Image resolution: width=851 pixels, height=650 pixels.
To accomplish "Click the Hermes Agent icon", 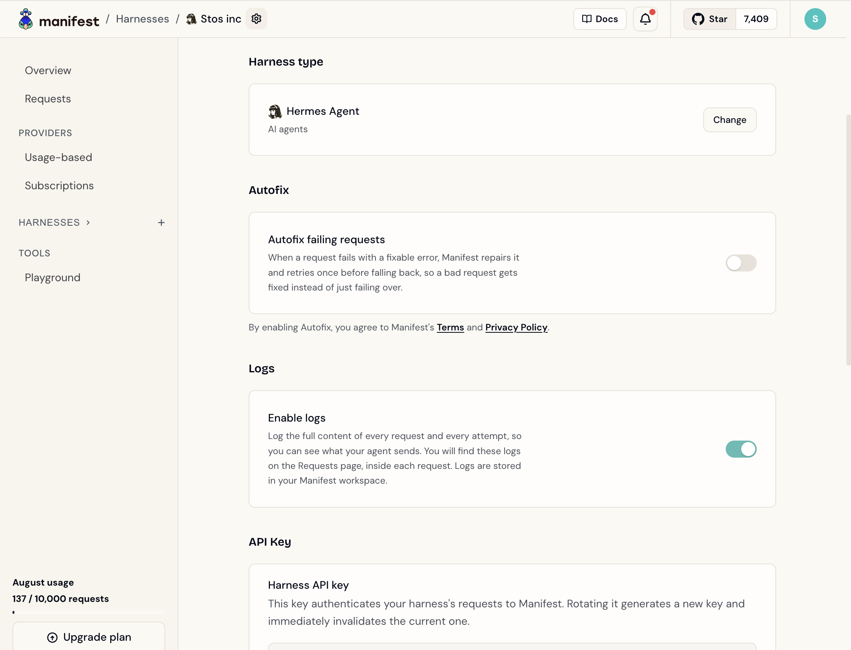I will [275, 112].
